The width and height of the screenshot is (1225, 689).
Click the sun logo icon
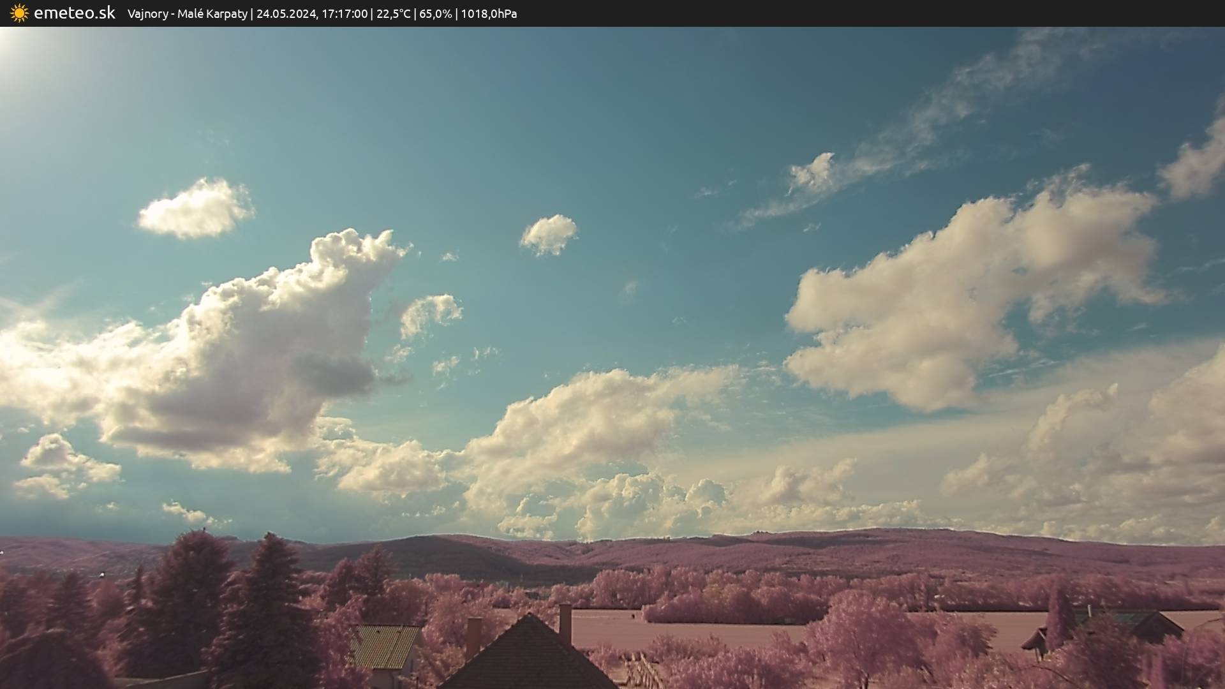click(19, 13)
